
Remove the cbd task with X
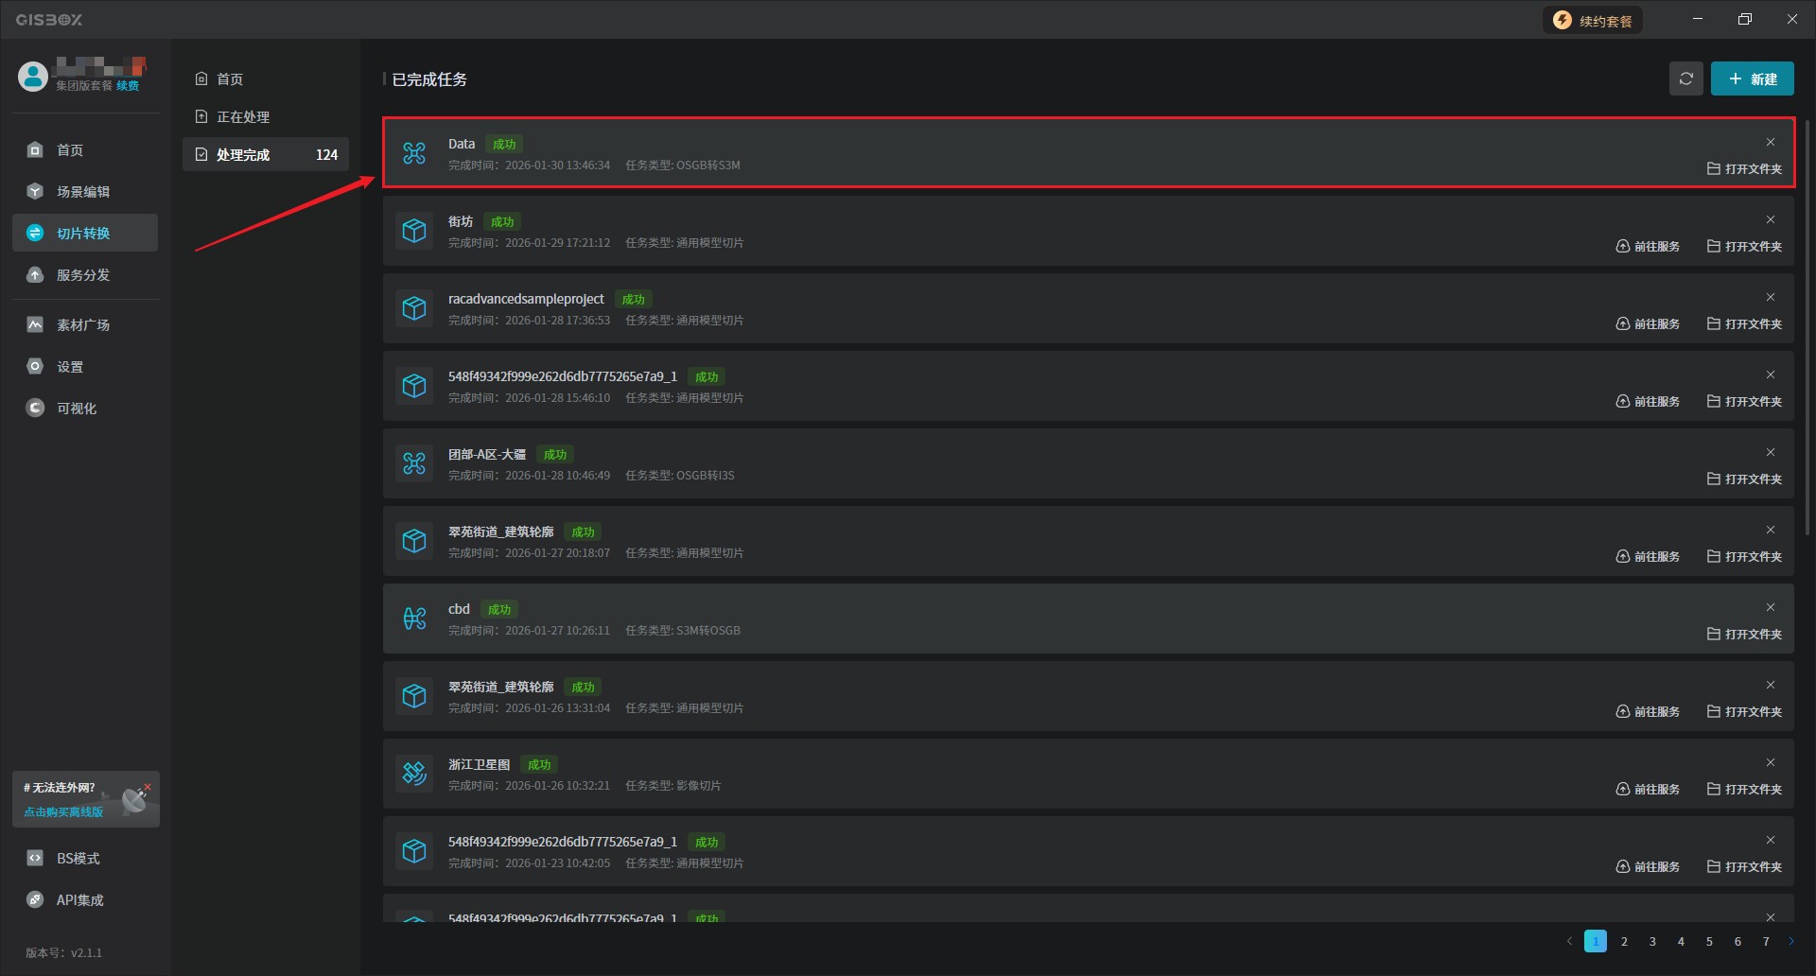(1771, 608)
